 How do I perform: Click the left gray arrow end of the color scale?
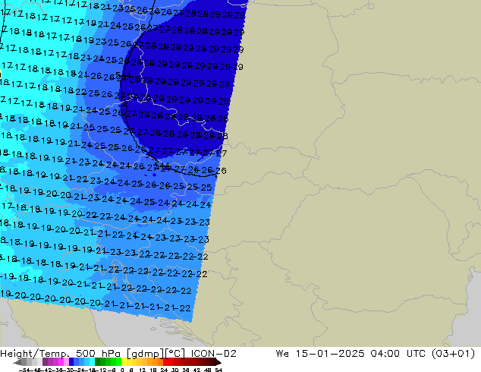coord(17,362)
